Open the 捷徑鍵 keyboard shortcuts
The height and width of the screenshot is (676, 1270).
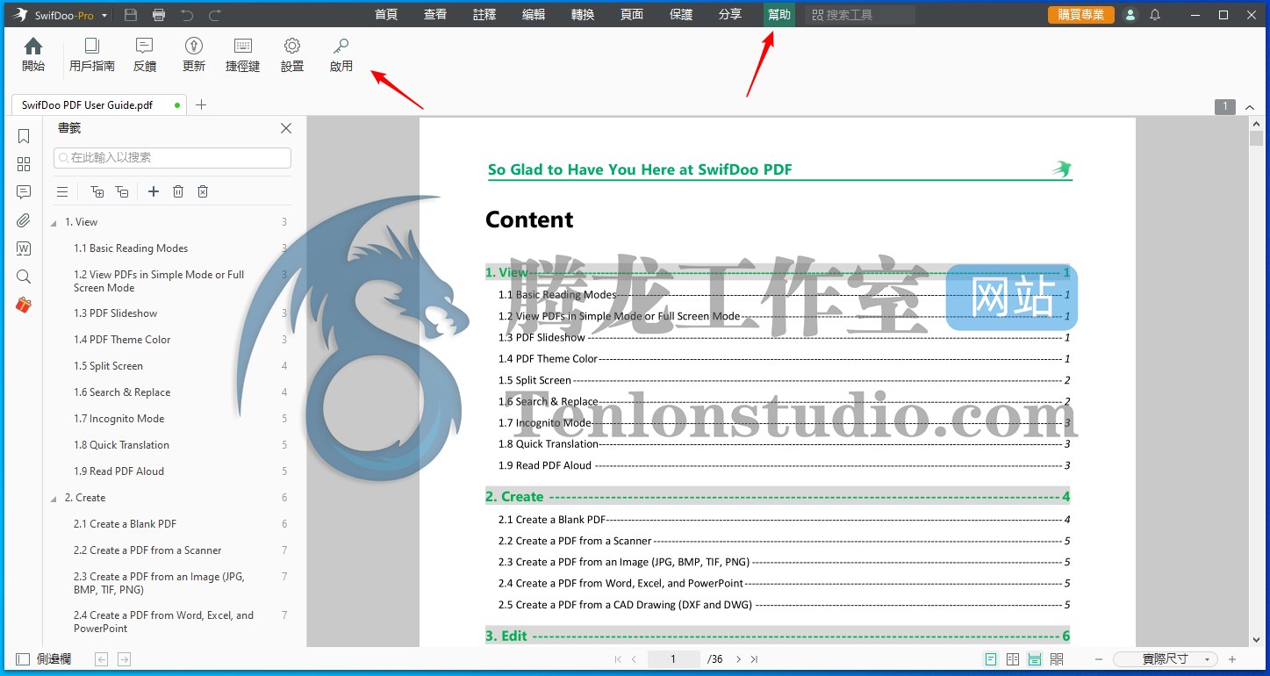pyautogui.click(x=243, y=54)
